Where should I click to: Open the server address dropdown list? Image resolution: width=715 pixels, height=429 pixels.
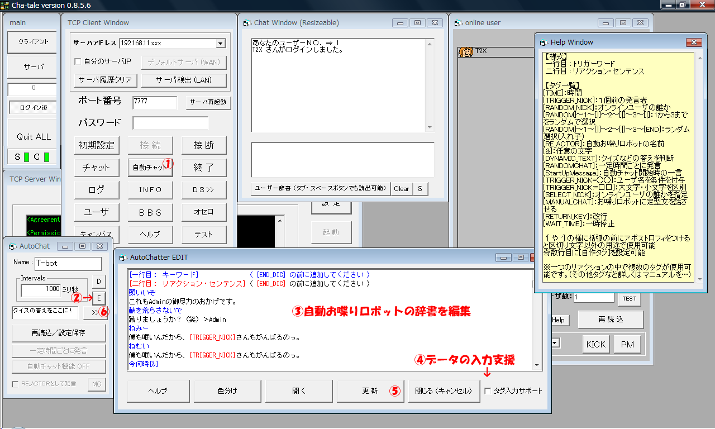[x=221, y=43]
